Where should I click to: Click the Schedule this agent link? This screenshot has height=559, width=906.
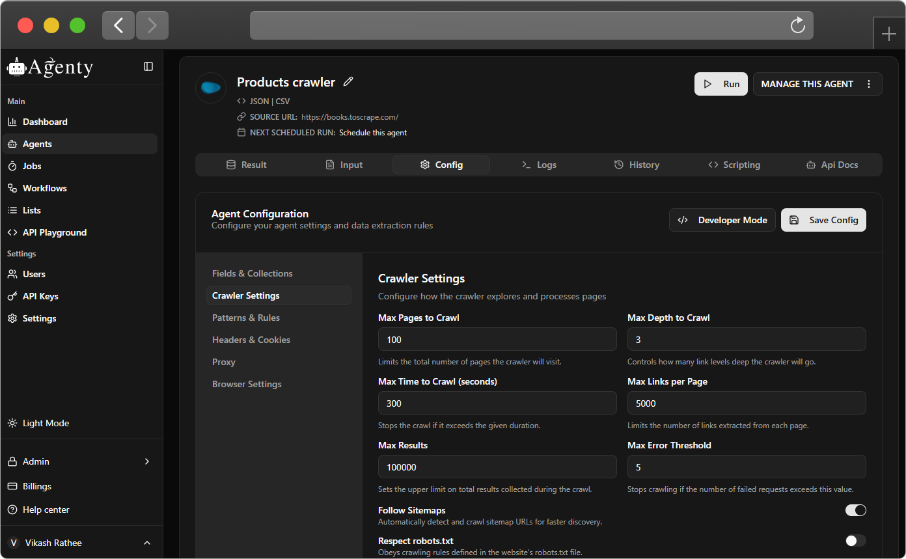[x=373, y=133]
